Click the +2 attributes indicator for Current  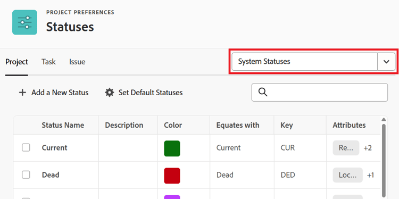click(x=368, y=148)
